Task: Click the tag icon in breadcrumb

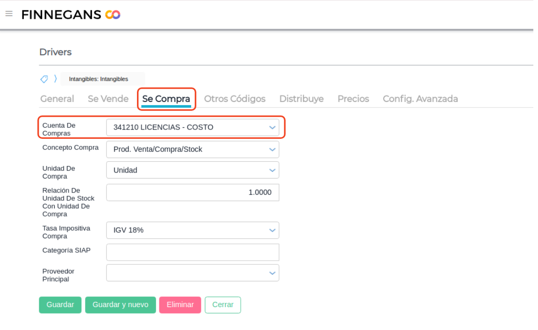Action: [x=44, y=79]
